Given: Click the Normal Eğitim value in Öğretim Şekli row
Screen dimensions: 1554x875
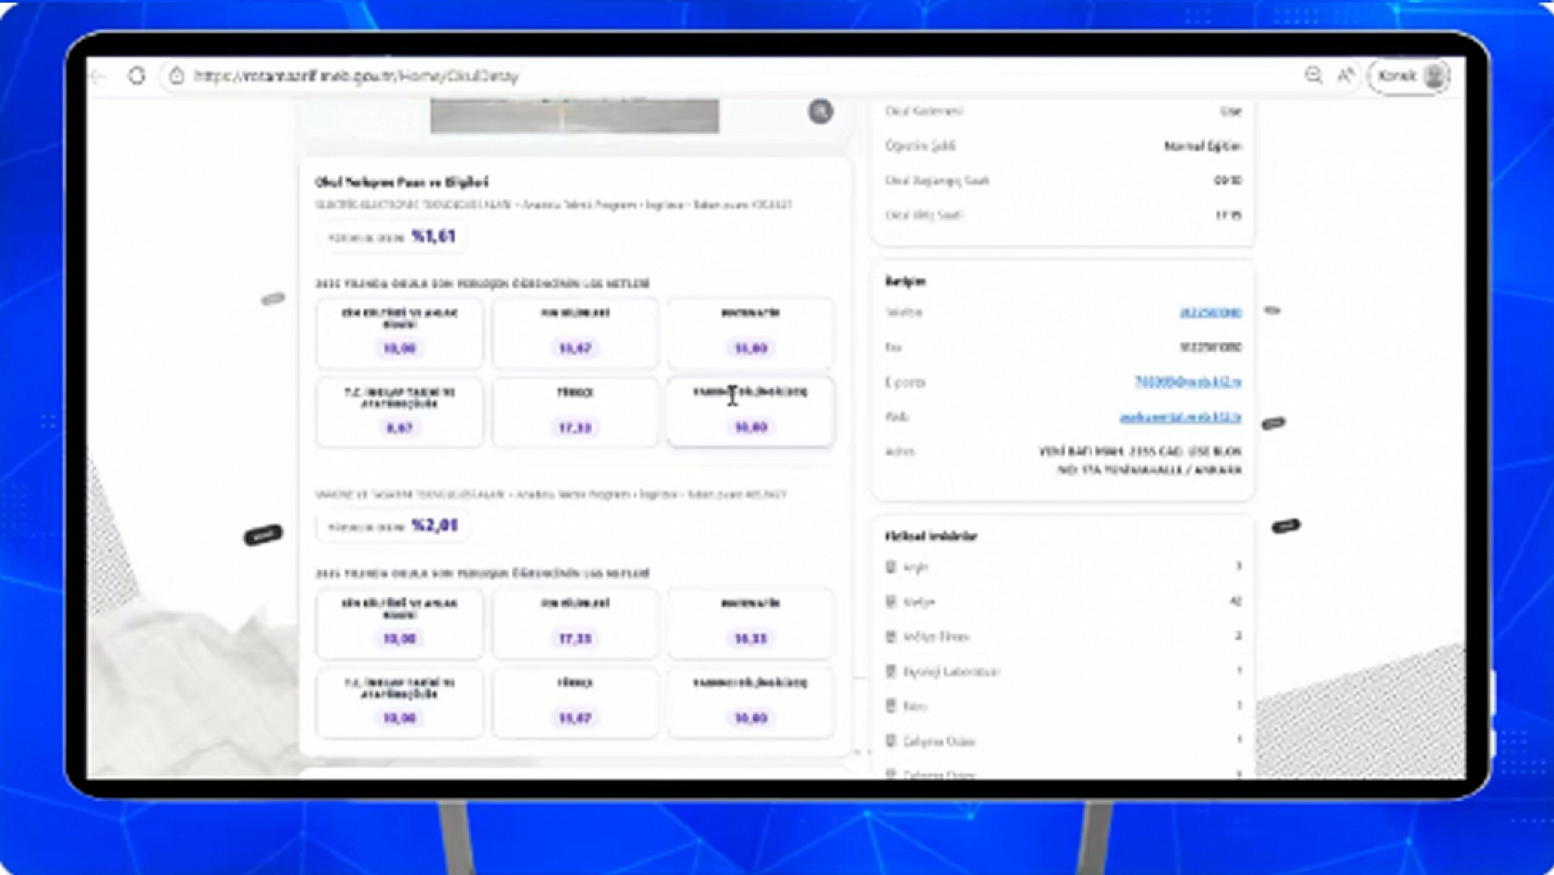Looking at the screenshot, I should 1203,146.
